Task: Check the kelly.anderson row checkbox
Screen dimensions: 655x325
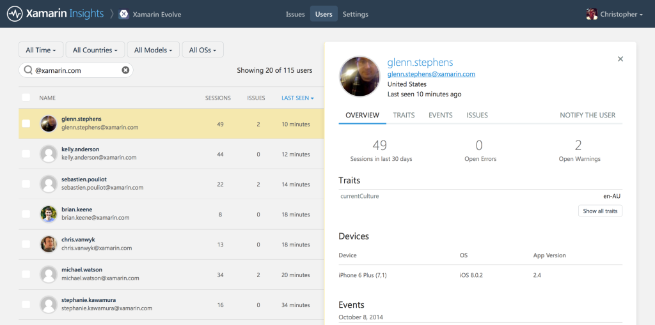Action: pos(26,153)
